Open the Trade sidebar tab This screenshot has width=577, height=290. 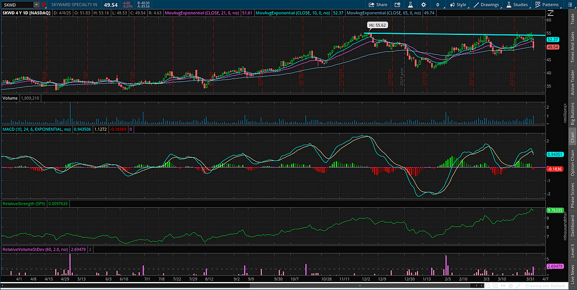(572, 19)
